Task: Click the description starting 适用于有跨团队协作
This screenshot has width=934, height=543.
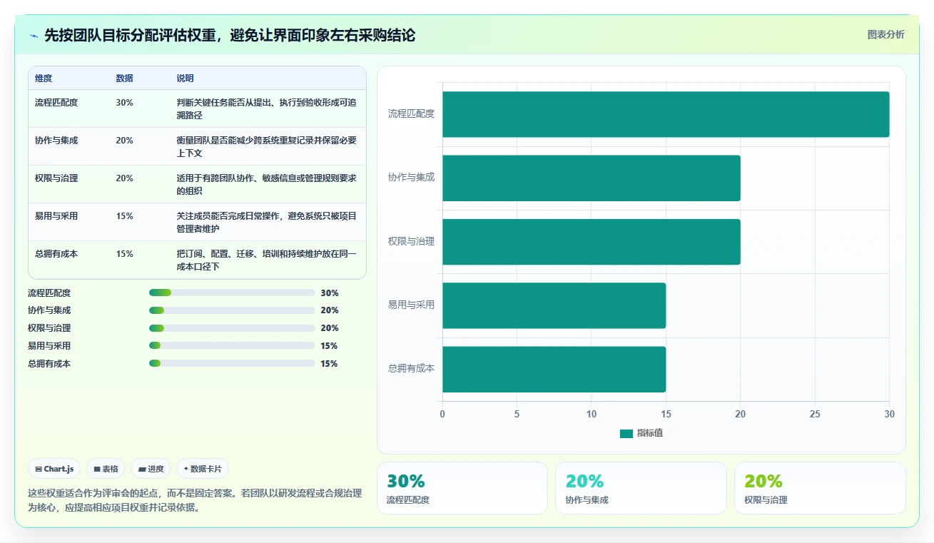Action: coord(267,185)
